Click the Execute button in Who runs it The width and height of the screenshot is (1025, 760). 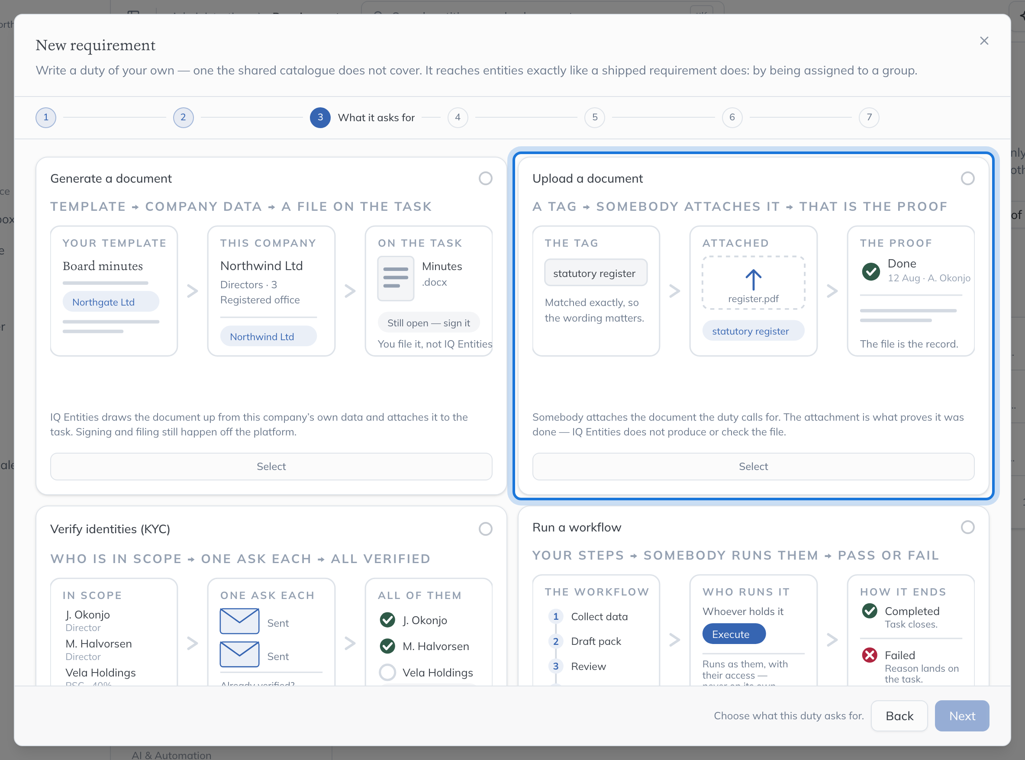[x=734, y=634]
